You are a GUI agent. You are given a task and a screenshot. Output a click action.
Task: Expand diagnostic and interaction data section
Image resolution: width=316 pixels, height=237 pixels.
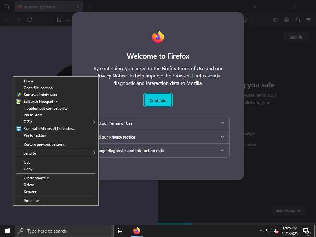pyautogui.click(x=164, y=151)
